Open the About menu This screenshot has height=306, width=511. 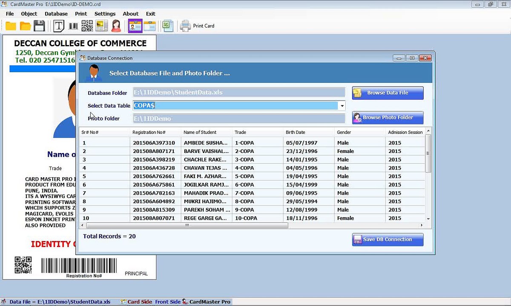[131, 14]
